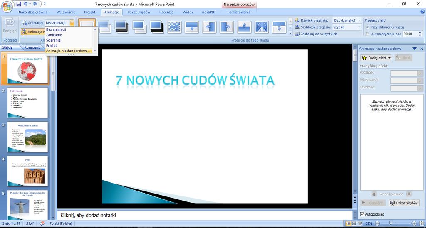Viewport: 426px width, 228px height.
Task: Click the spell check icon in status bar
Action: click(42, 223)
